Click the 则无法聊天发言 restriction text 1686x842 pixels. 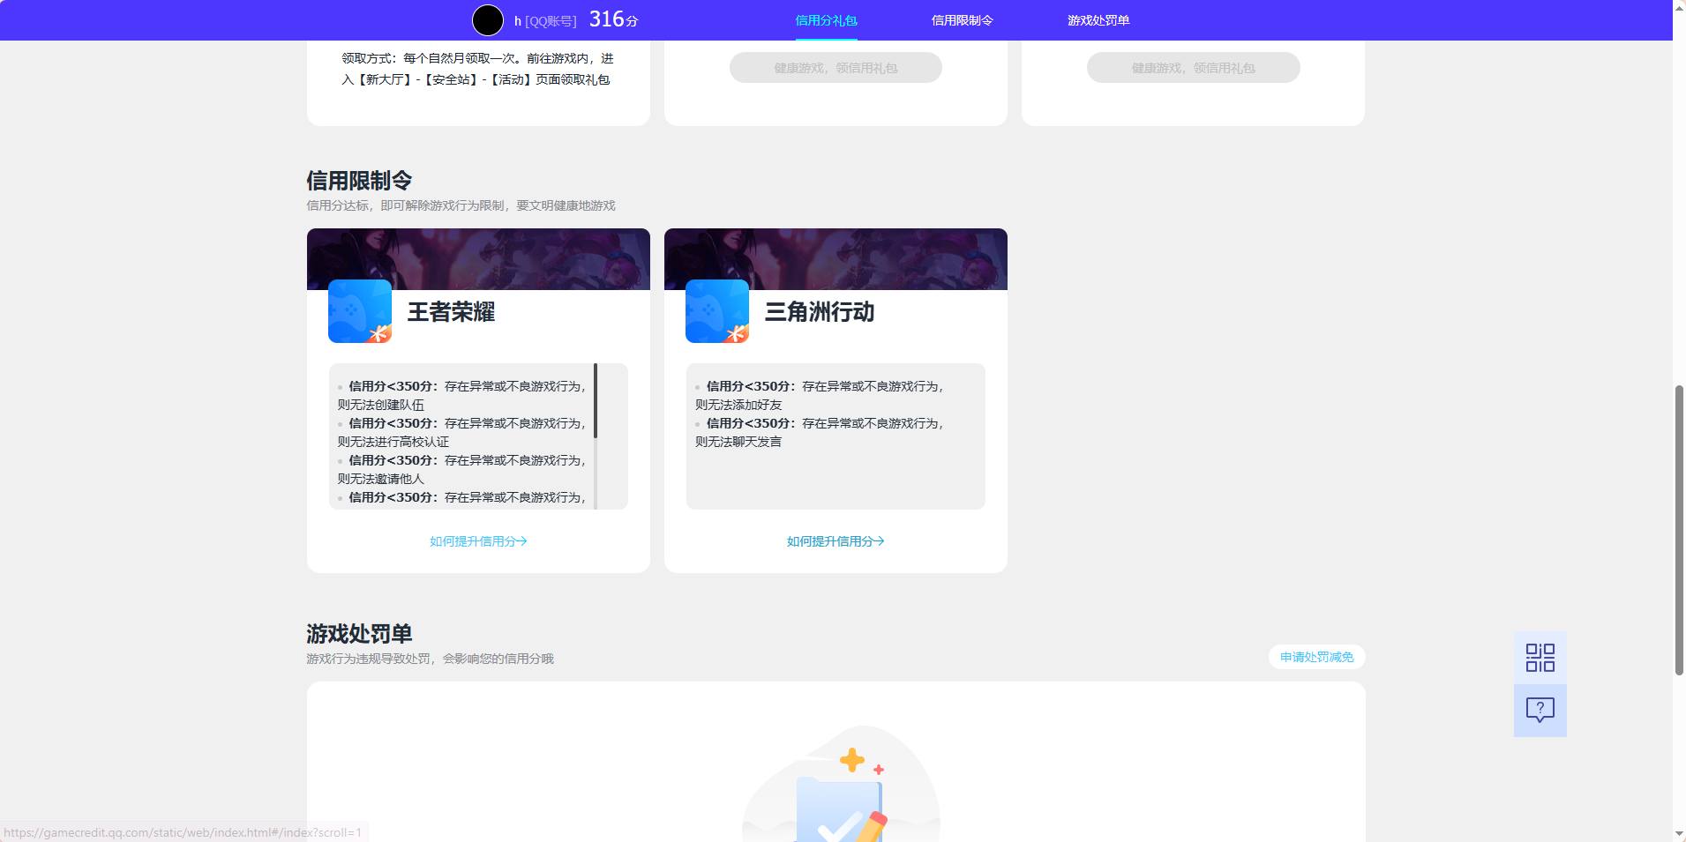pyautogui.click(x=738, y=442)
